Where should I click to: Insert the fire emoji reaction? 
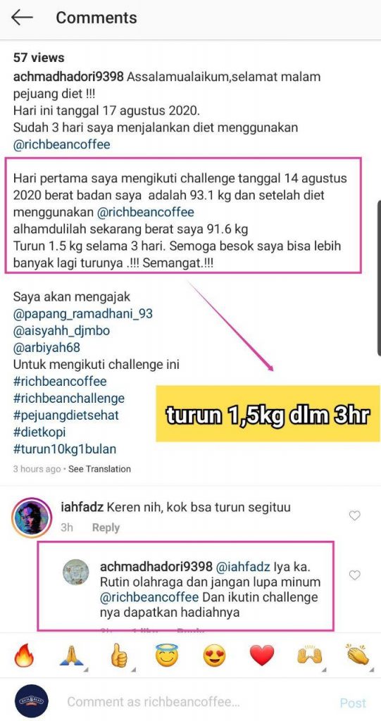tap(24, 655)
